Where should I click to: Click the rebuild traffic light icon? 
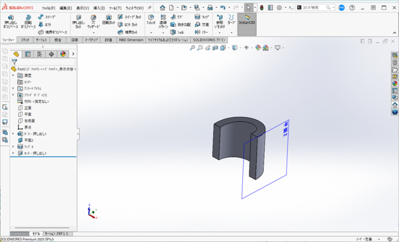pos(262,8)
